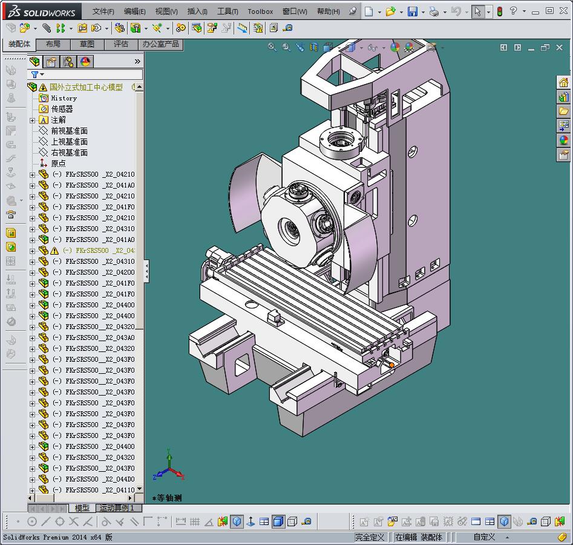Click the Zoom to Fit magnifier icon
Screen dimensions: 573x545
coord(272,47)
